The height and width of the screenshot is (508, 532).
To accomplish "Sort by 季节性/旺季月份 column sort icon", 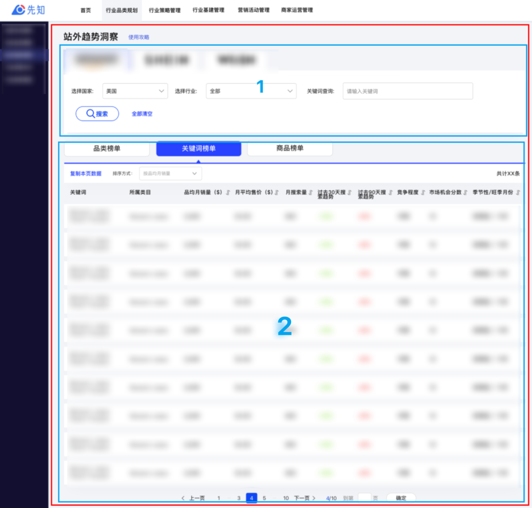I will point(518,192).
